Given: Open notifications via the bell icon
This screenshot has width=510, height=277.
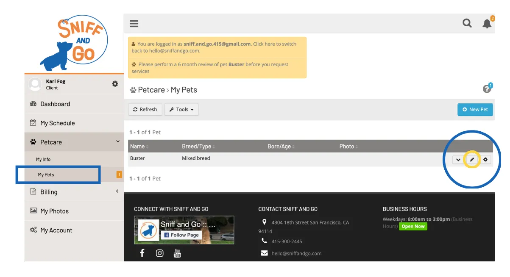Looking at the screenshot, I should tap(486, 24).
